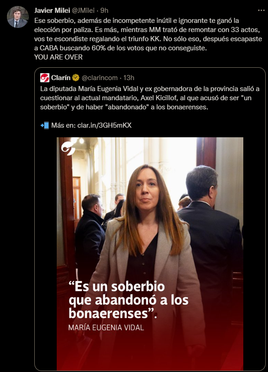Image resolution: width=268 pixels, height=372 pixels.
Task: Click the MARÍA EUGENIA VIDAL caption on image
Action: (x=106, y=328)
